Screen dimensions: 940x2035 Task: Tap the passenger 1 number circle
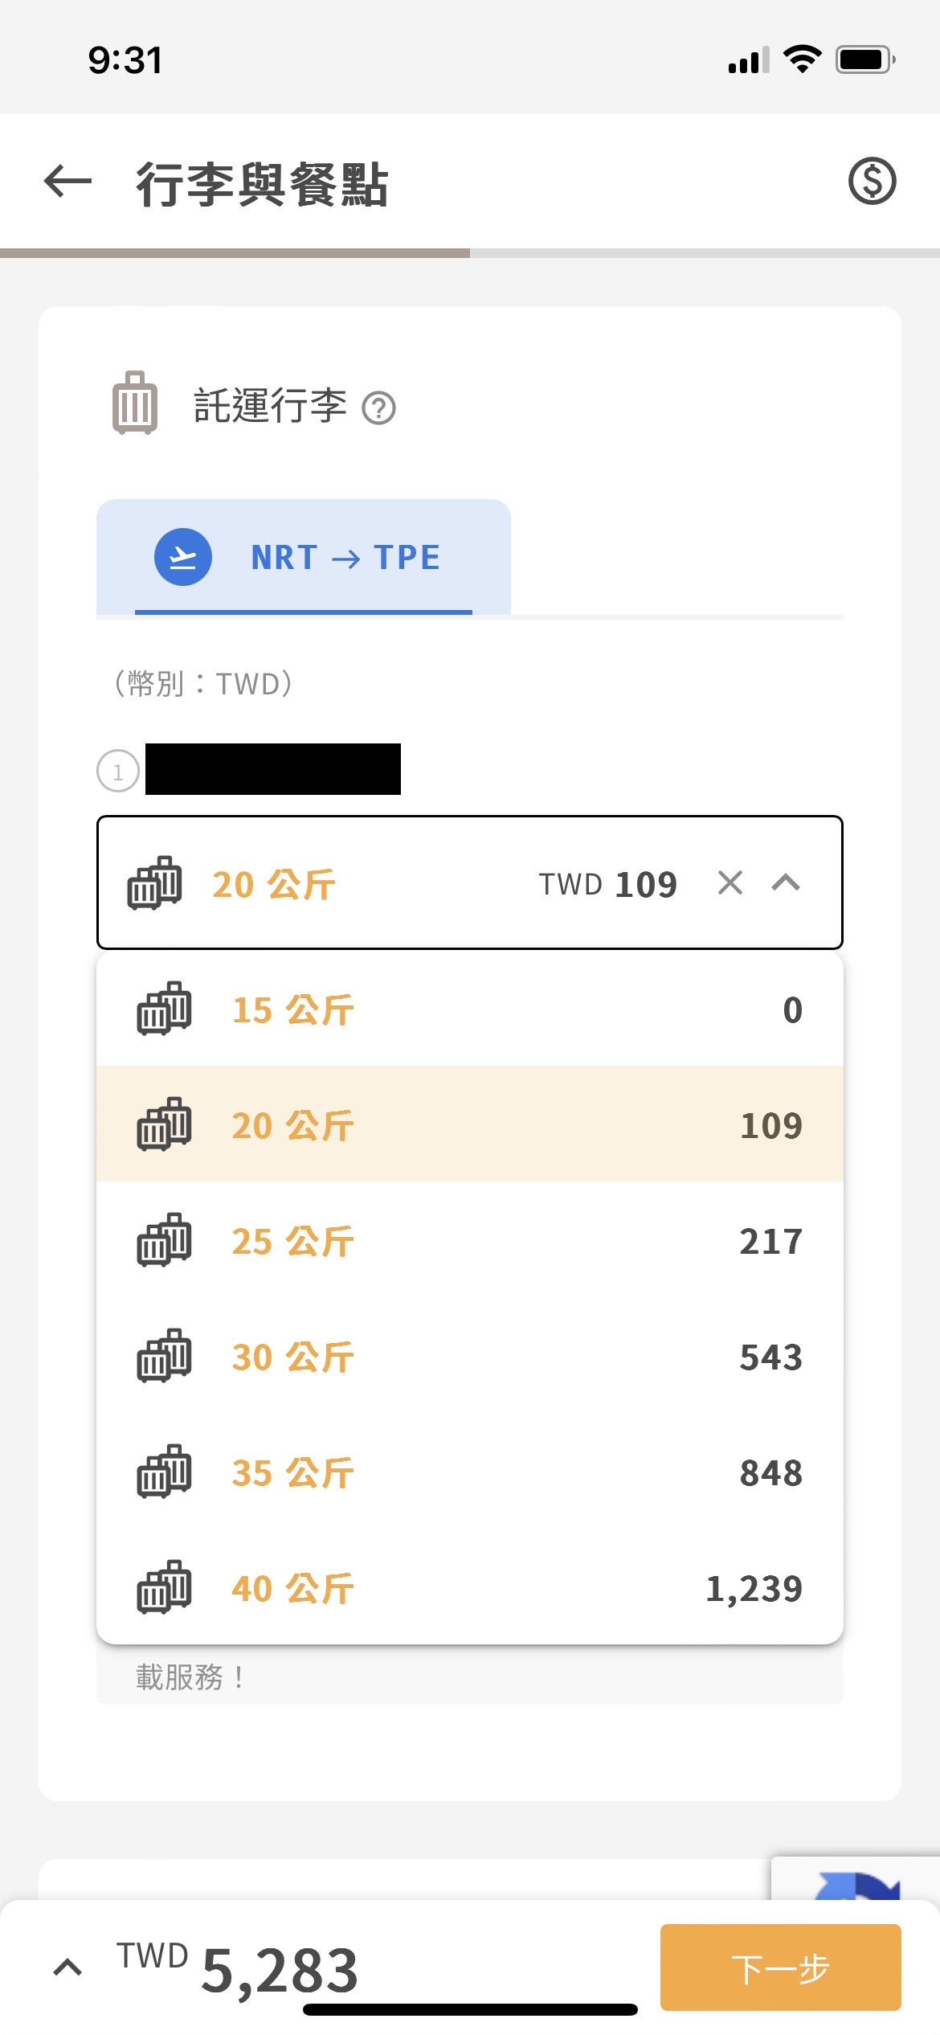tap(118, 771)
